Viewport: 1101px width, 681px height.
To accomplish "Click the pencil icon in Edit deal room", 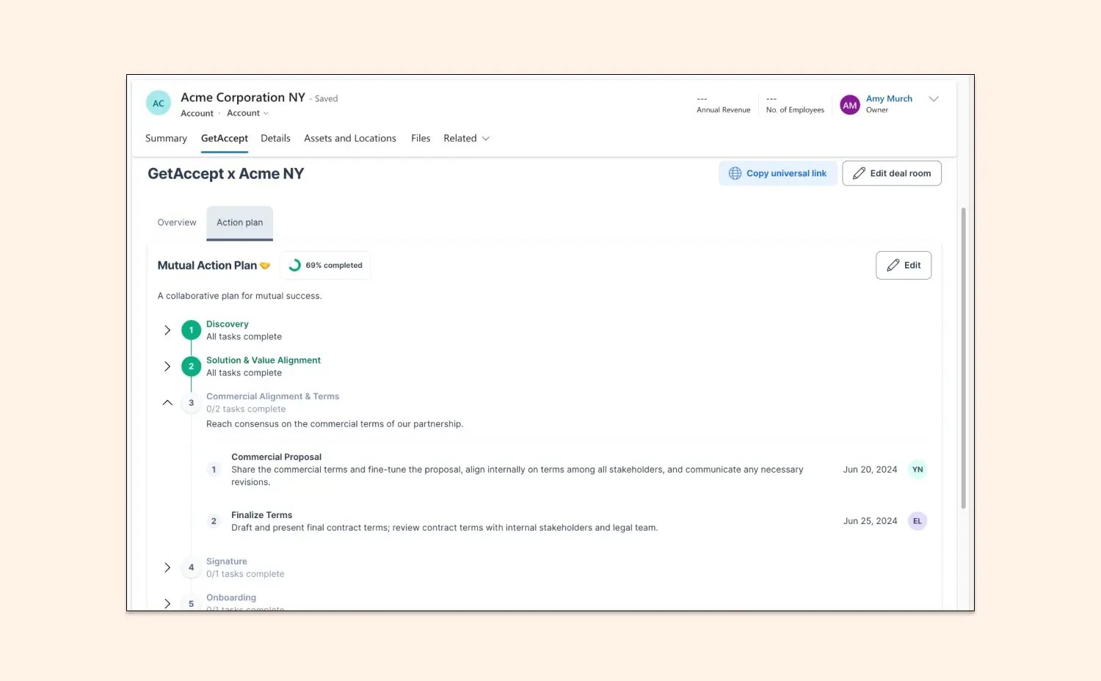I will click(859, 173).
